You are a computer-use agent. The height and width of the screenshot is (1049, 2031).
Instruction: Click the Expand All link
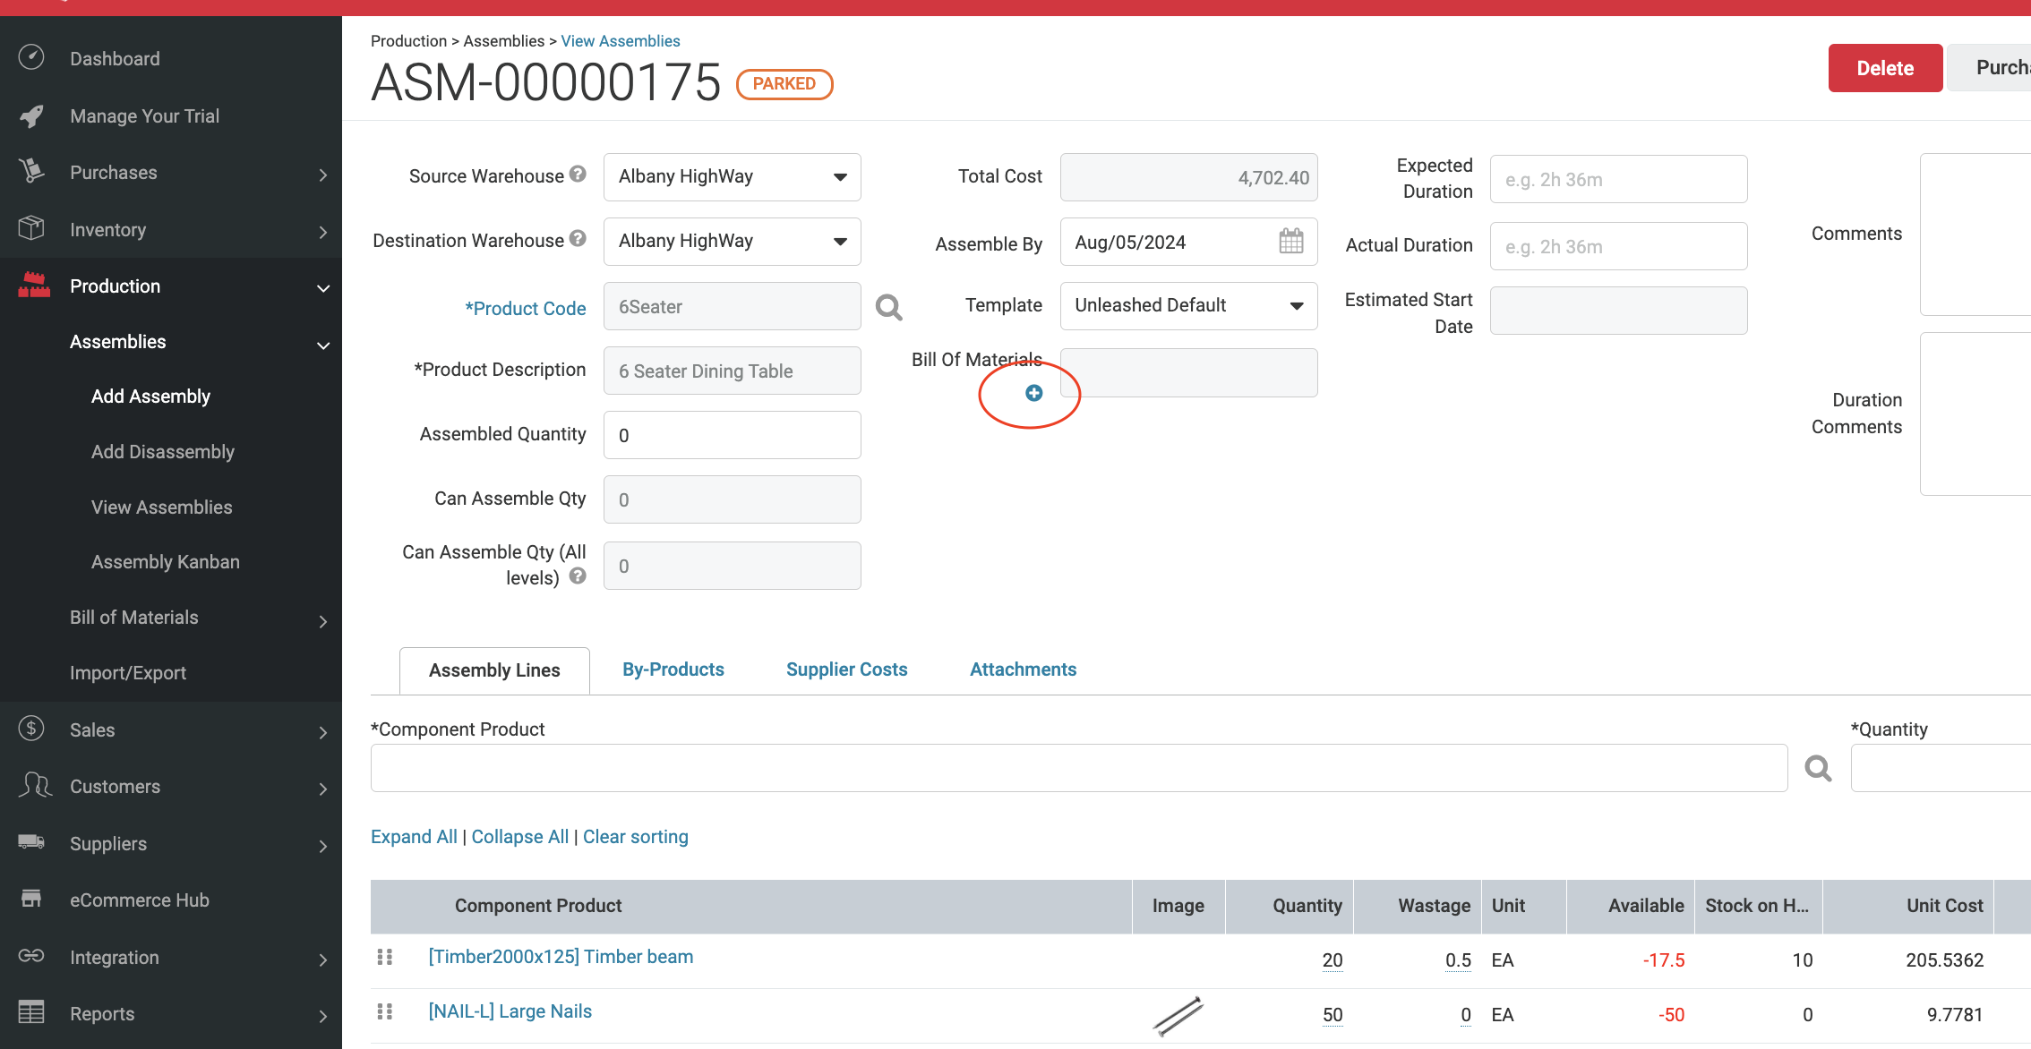(413, 836)
